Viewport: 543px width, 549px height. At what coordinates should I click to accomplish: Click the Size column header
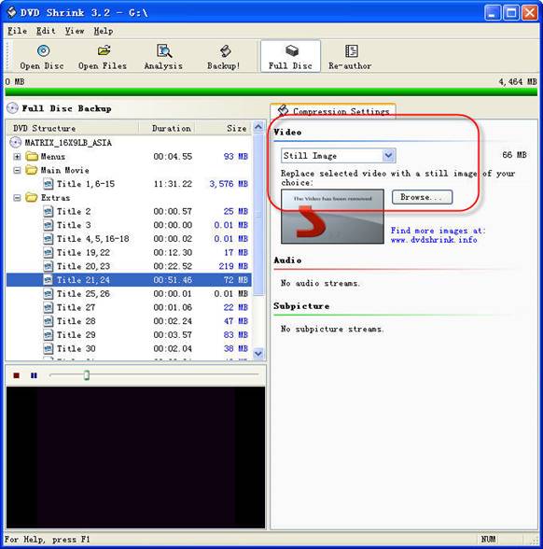pyautogui.click(x=223, y=129)
